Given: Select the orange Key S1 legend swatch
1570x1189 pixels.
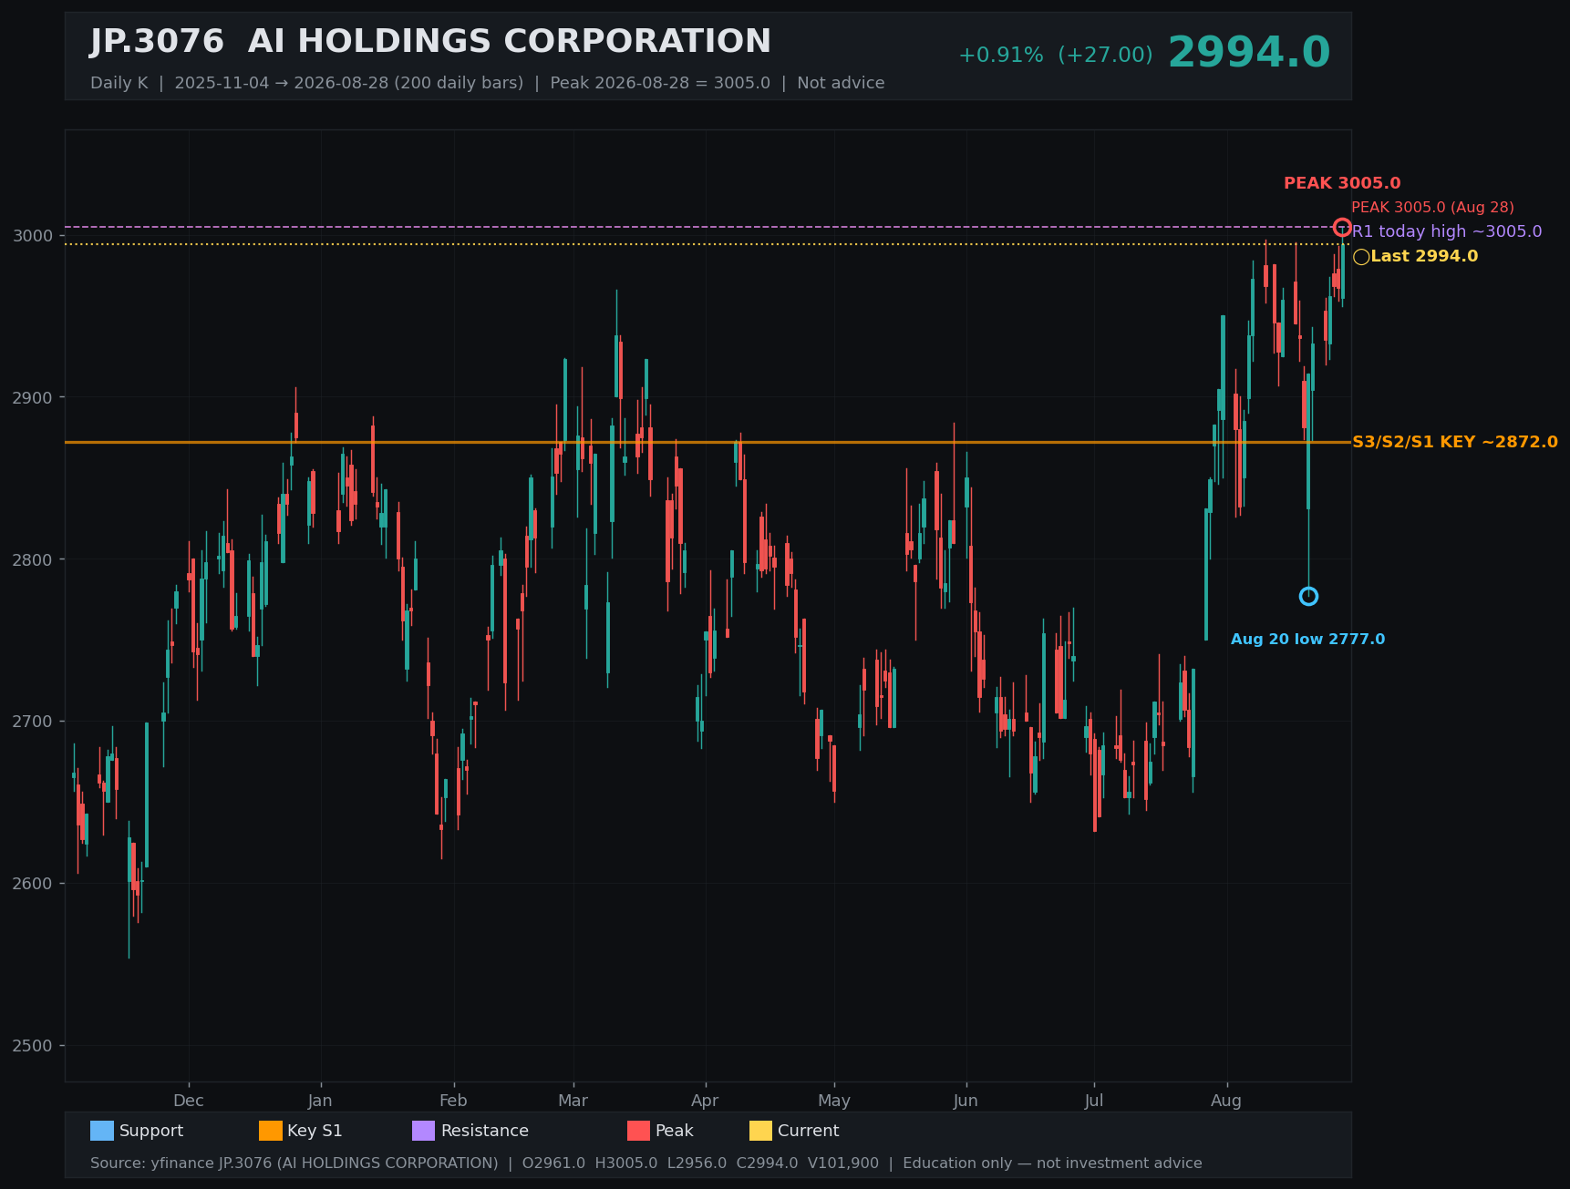Looking at the screenshot, I should (271, 1131).
